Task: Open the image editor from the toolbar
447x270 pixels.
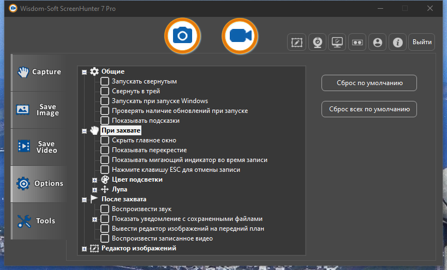Action: click(x=296, y=42)
